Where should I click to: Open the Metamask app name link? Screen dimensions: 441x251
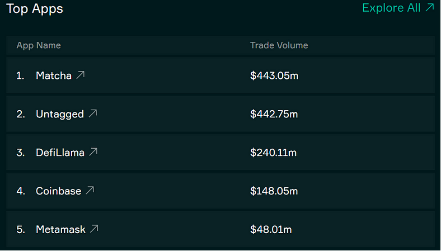60,229
